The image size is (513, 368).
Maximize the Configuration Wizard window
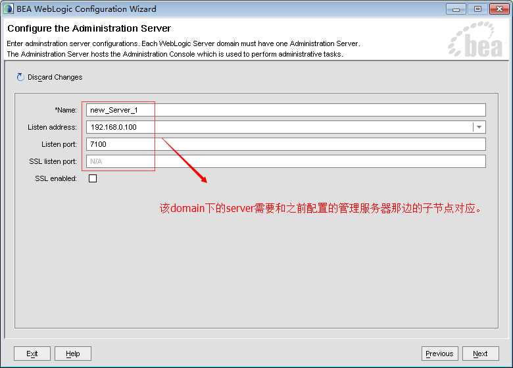pos(477,9)
